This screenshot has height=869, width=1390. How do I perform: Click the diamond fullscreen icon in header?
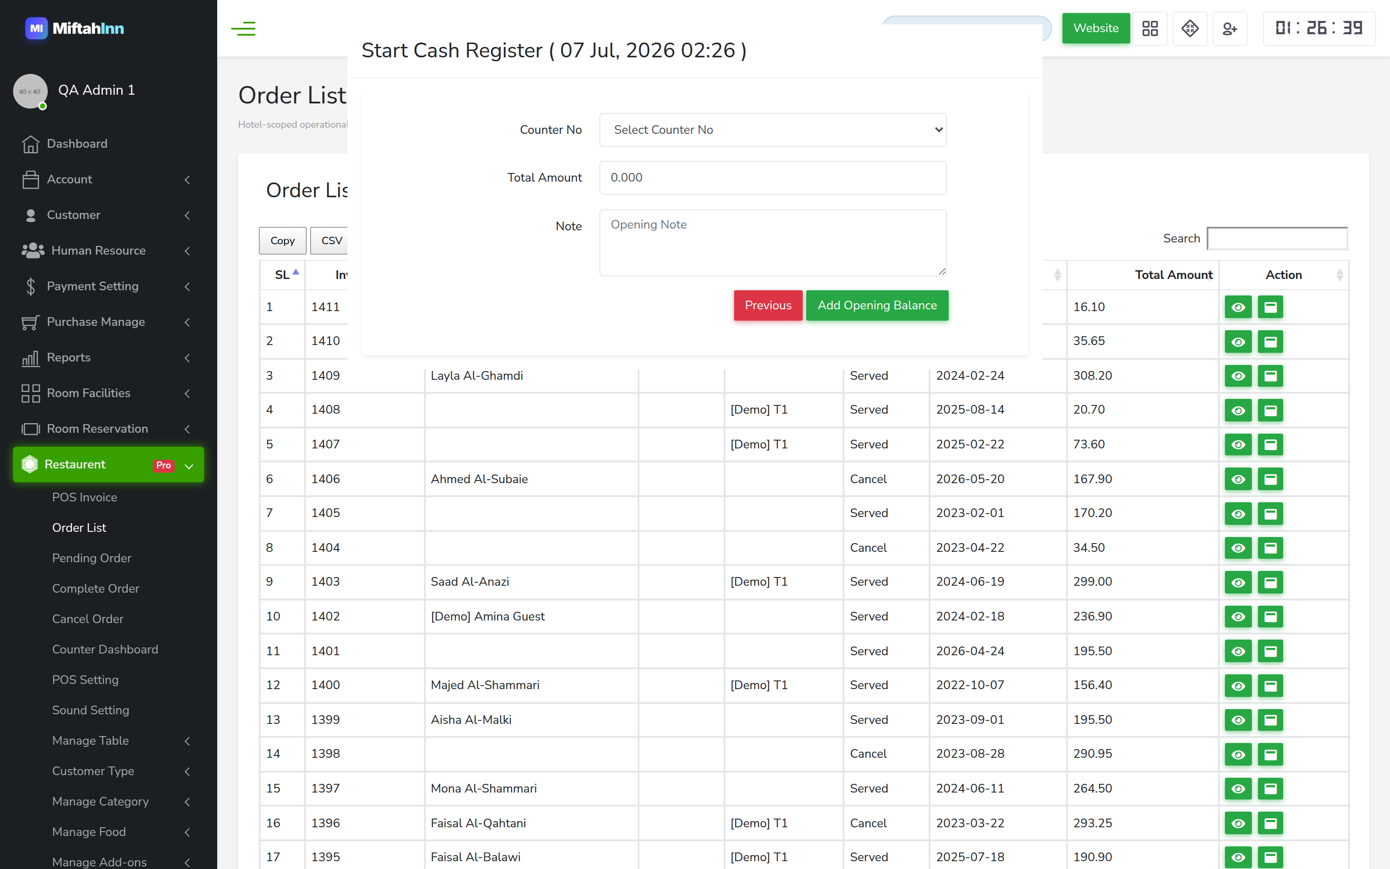1190,28
